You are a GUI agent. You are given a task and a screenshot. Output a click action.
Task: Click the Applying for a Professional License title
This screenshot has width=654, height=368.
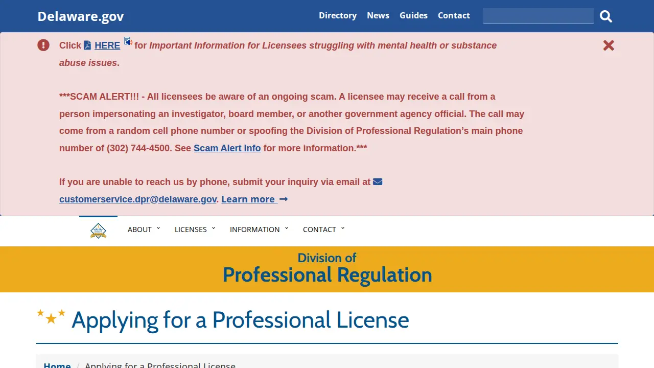click(240, 320)
